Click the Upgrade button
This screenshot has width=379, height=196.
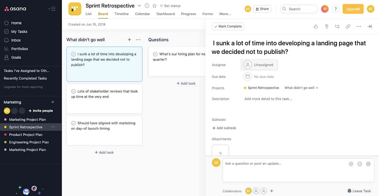click(353, 9)
